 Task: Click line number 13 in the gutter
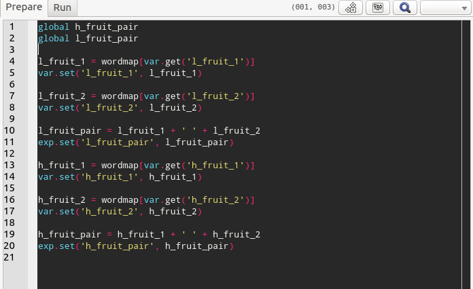pyautogui.click(x=10, y=166)
